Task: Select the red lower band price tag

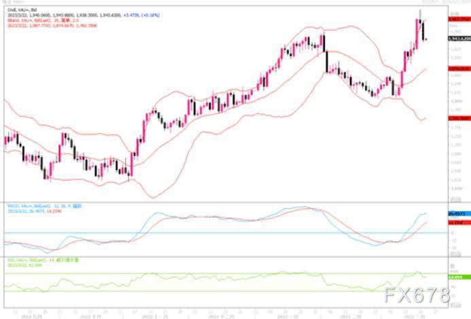Action: [459, 118]
